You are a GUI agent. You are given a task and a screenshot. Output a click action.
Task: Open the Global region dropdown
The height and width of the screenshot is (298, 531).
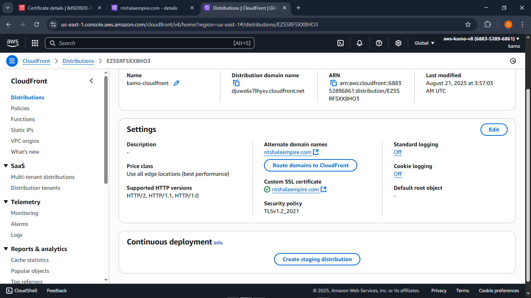tap(423, 43)
